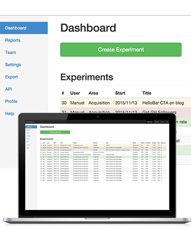The image size is (191, 229).
Task: Open Help in the sidebar
Action: [10, 113]
